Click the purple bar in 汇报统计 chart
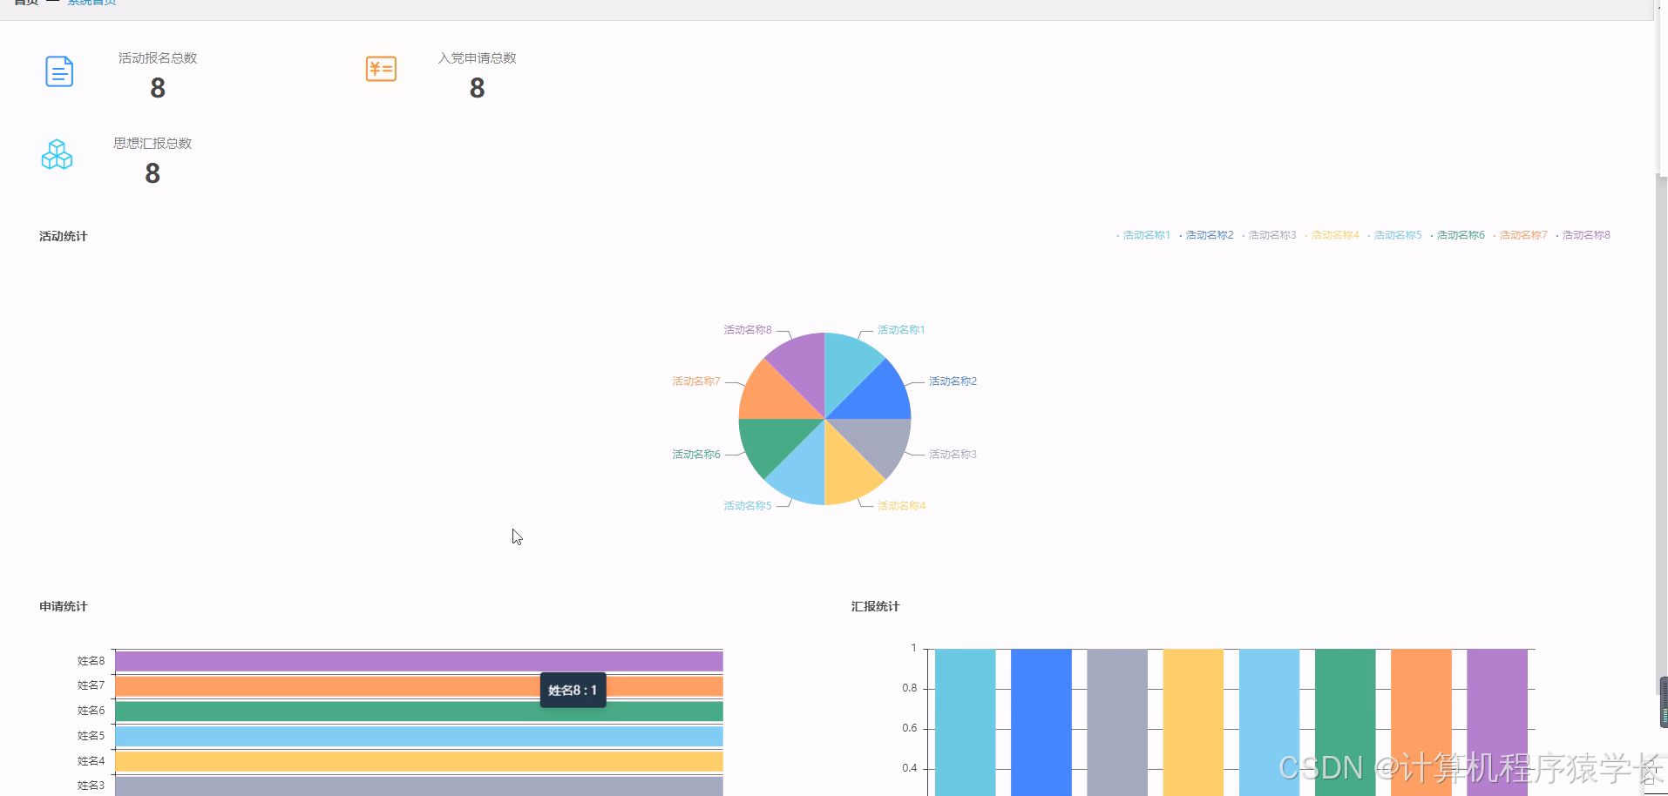This screenshot has height=796, width=1668. pos(1497,722)
